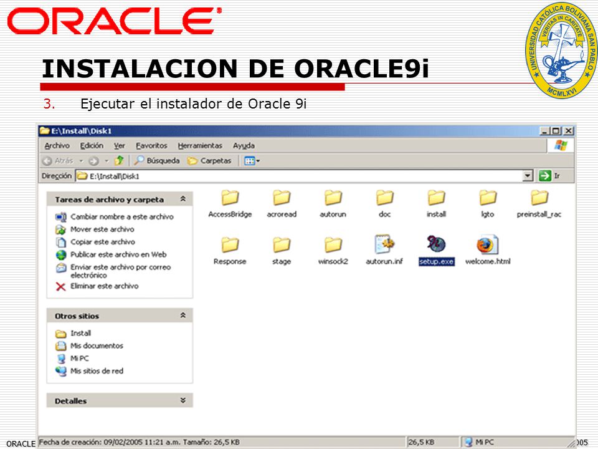
Task: Open the Herramientas menu
Action: pyautogui.click(x=200, y=145)
